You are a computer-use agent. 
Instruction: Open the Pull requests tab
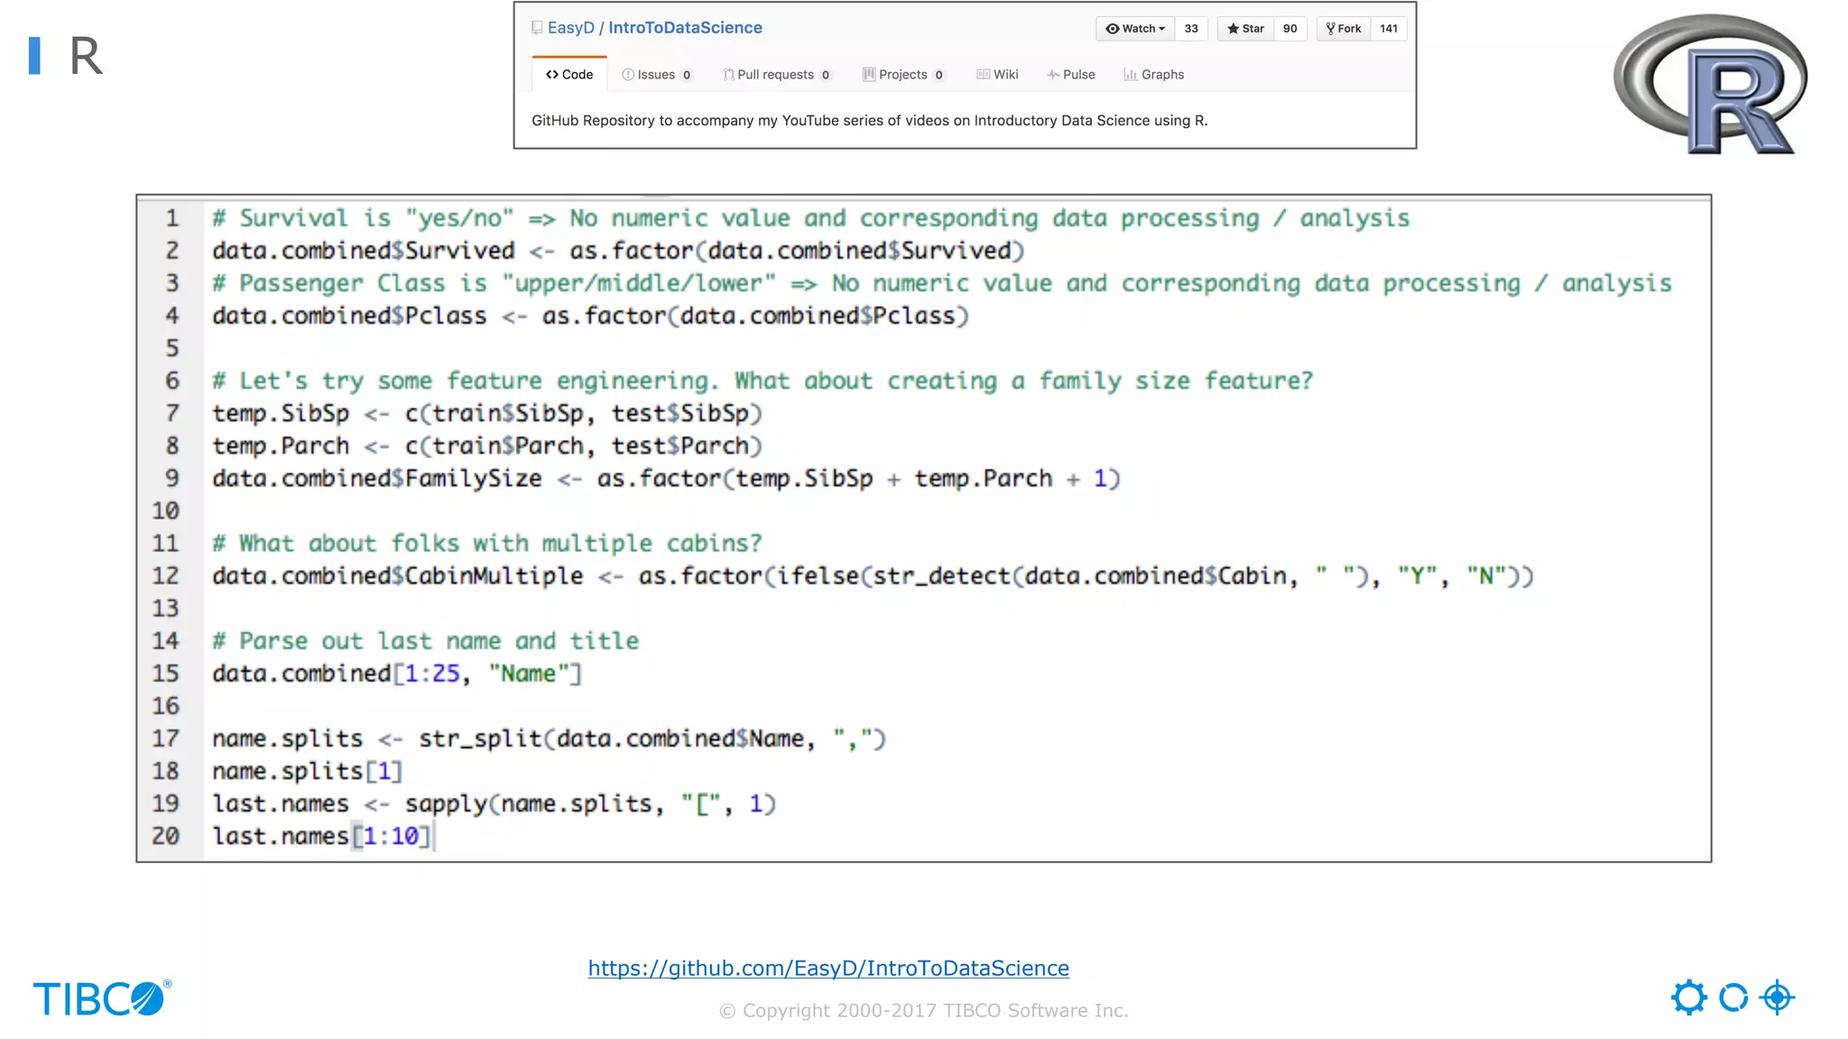777,75
